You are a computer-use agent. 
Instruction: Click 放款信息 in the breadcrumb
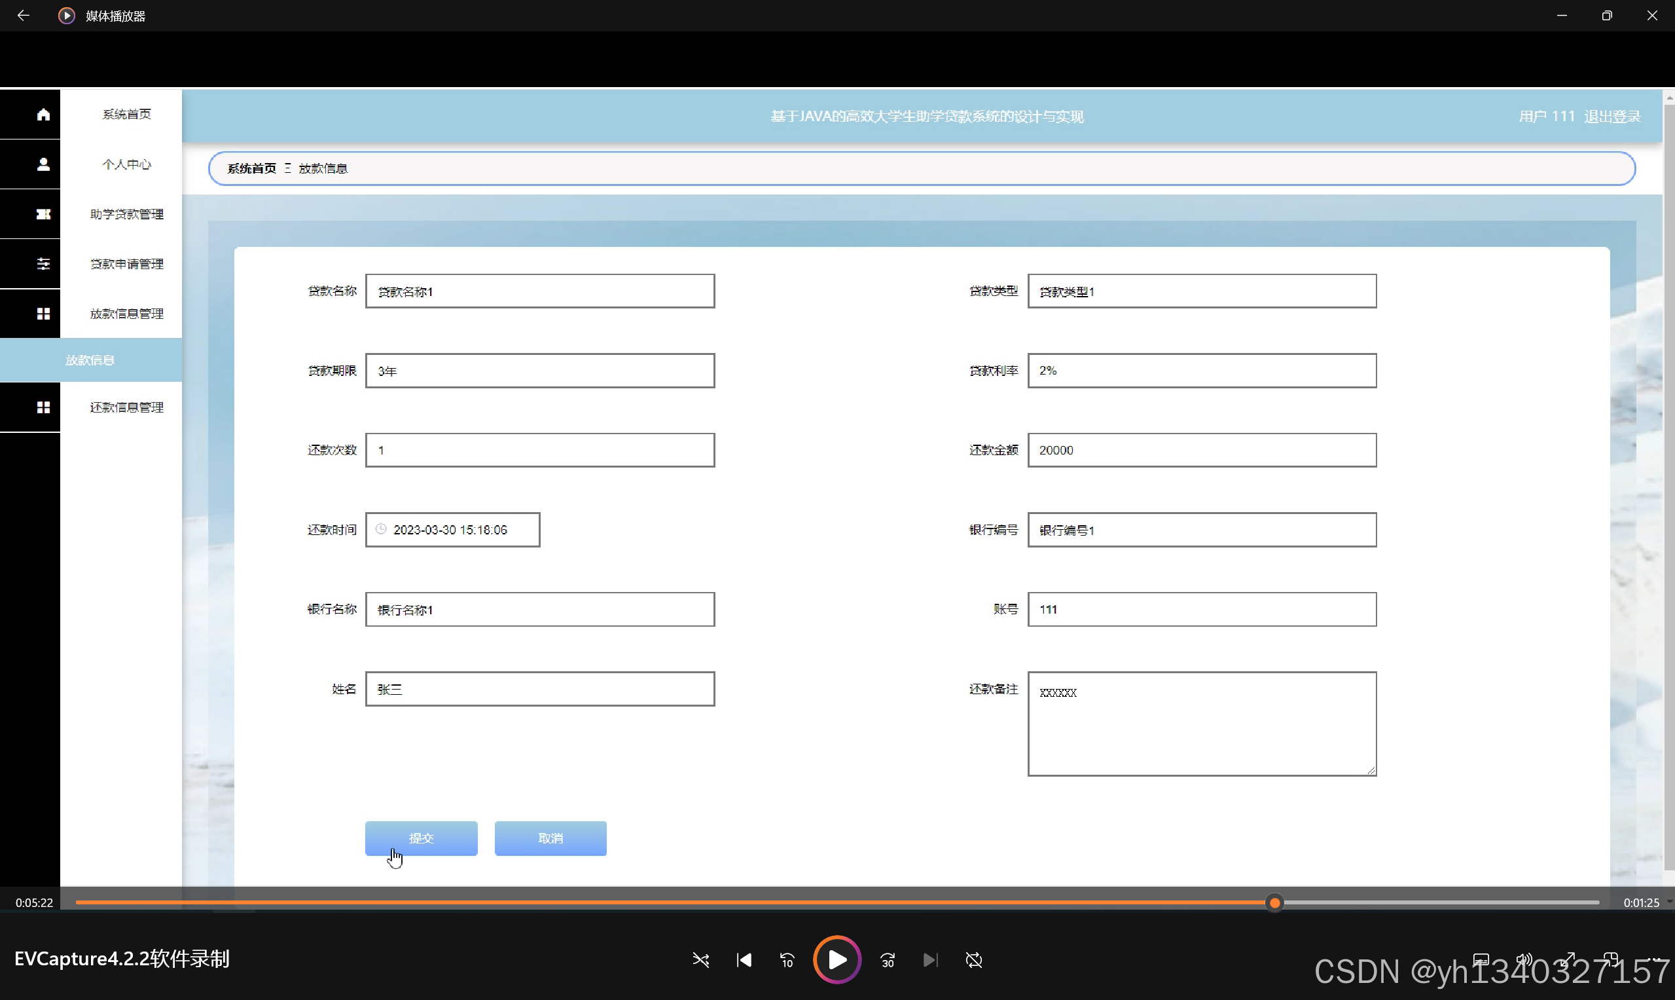[x=323, y=168]
